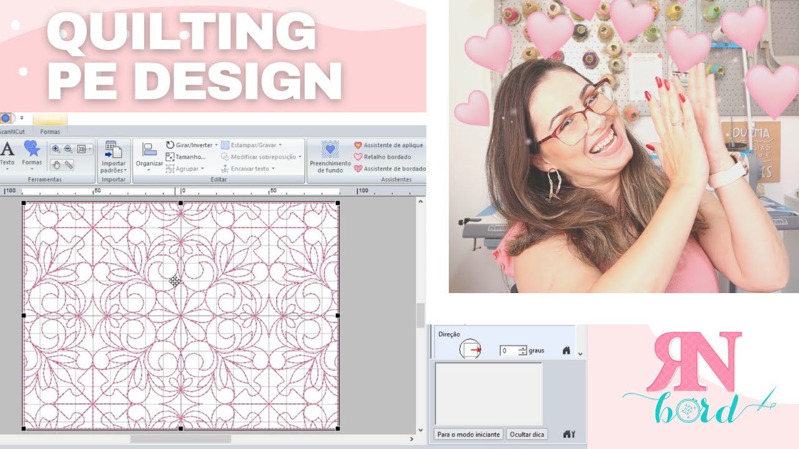The height and width of the screenshot is (449, 799).
Task: Click the 'Editar' group label
Action: pos(218,180)
